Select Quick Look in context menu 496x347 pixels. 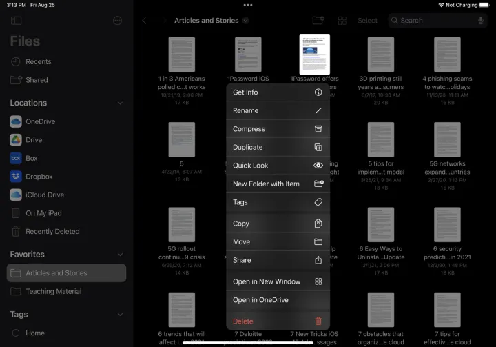click(x=278, y=166)
